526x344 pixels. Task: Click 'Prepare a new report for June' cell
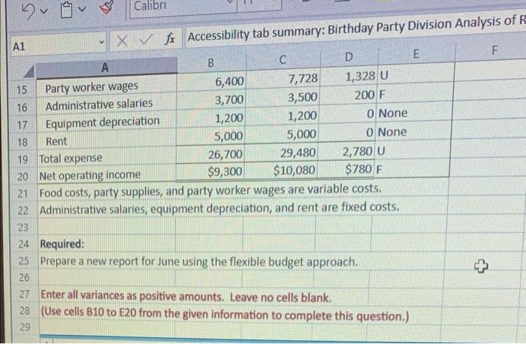tap(198, 261)
